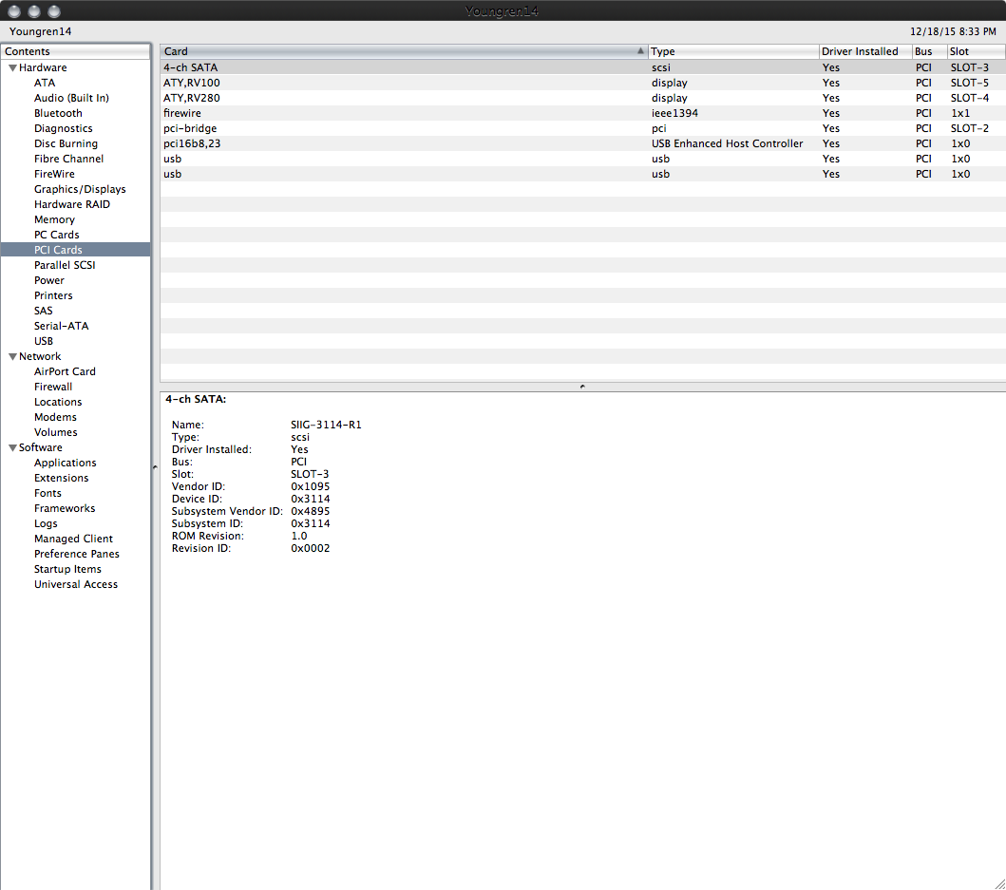Image resolution: width=1006 pixels, height=890 pixels.
Task: Select Universal Access entry
Action: (x=76, y=584)
